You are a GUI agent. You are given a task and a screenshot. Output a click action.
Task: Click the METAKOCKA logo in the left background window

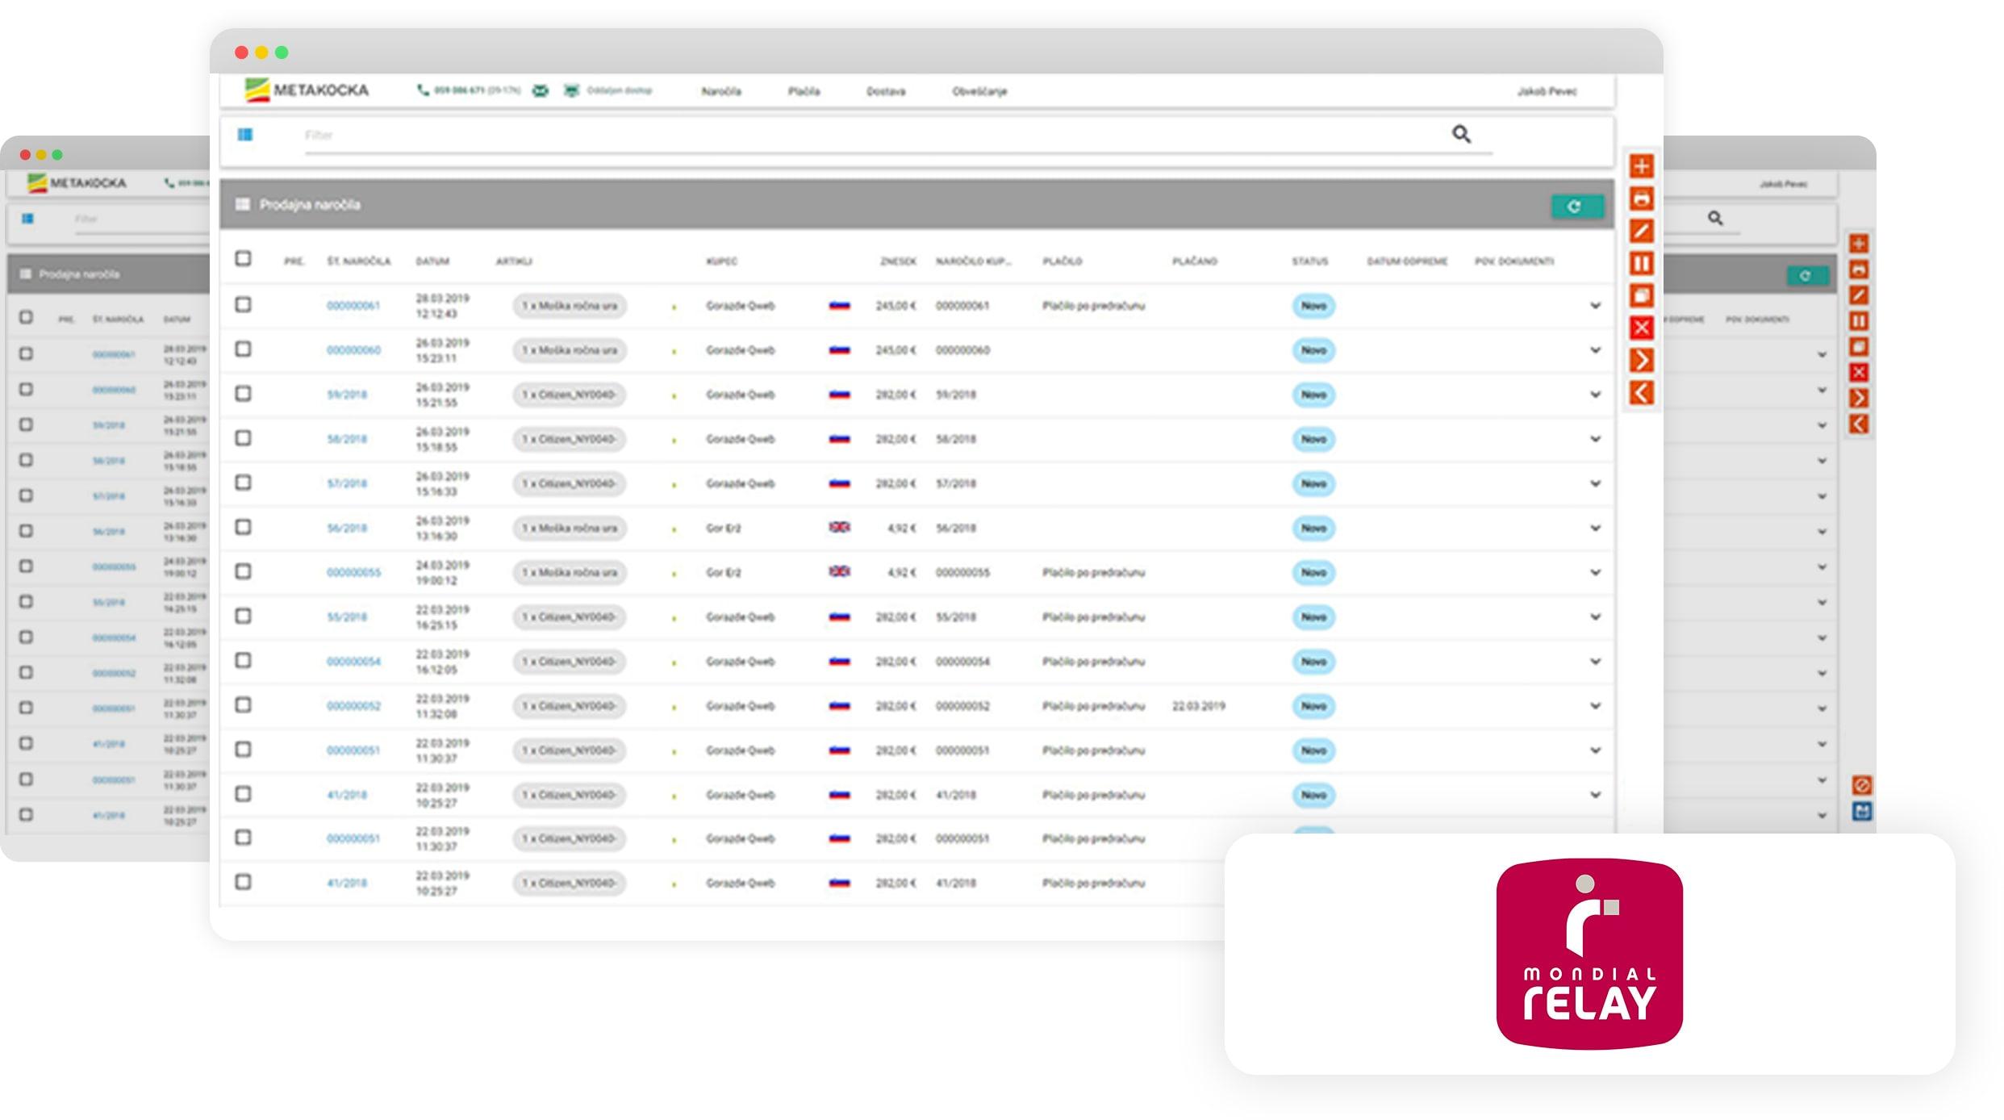click(x=77, y=183)
